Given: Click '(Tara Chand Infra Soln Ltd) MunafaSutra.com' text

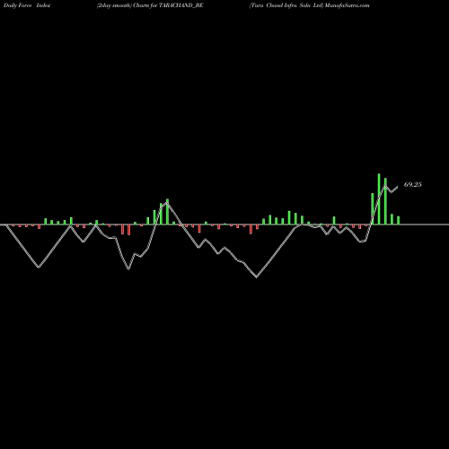Looking at the screenshot, I should (x=310, y=5).
